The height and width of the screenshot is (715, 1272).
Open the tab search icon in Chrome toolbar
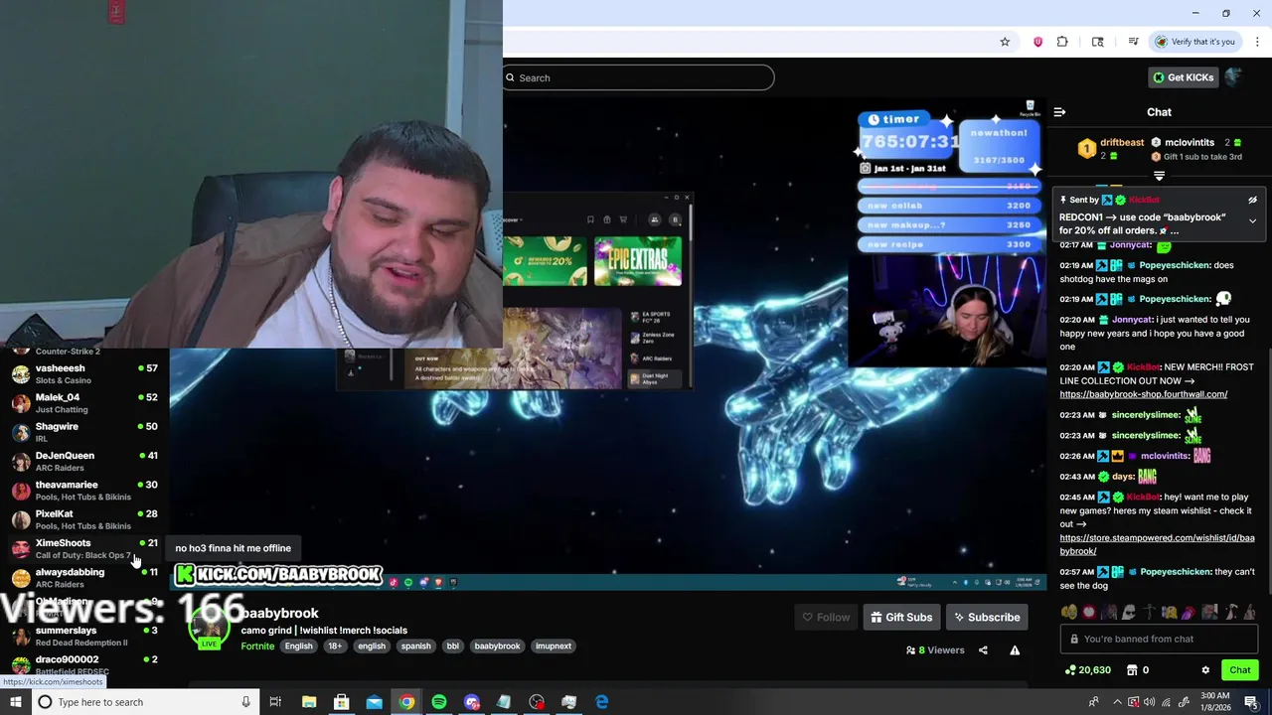coord(1097,42)
